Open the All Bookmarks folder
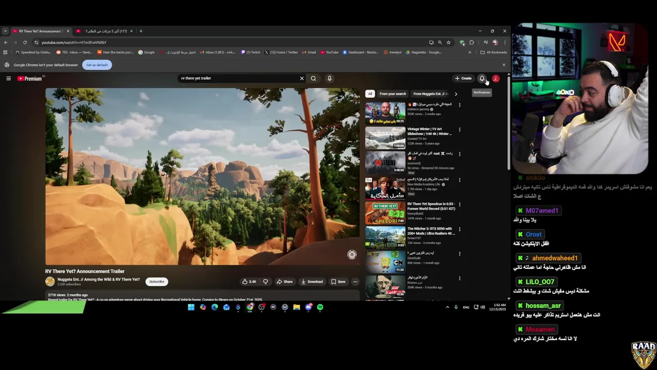The width and height of the screenshot is (657, 370). point(493,52)
